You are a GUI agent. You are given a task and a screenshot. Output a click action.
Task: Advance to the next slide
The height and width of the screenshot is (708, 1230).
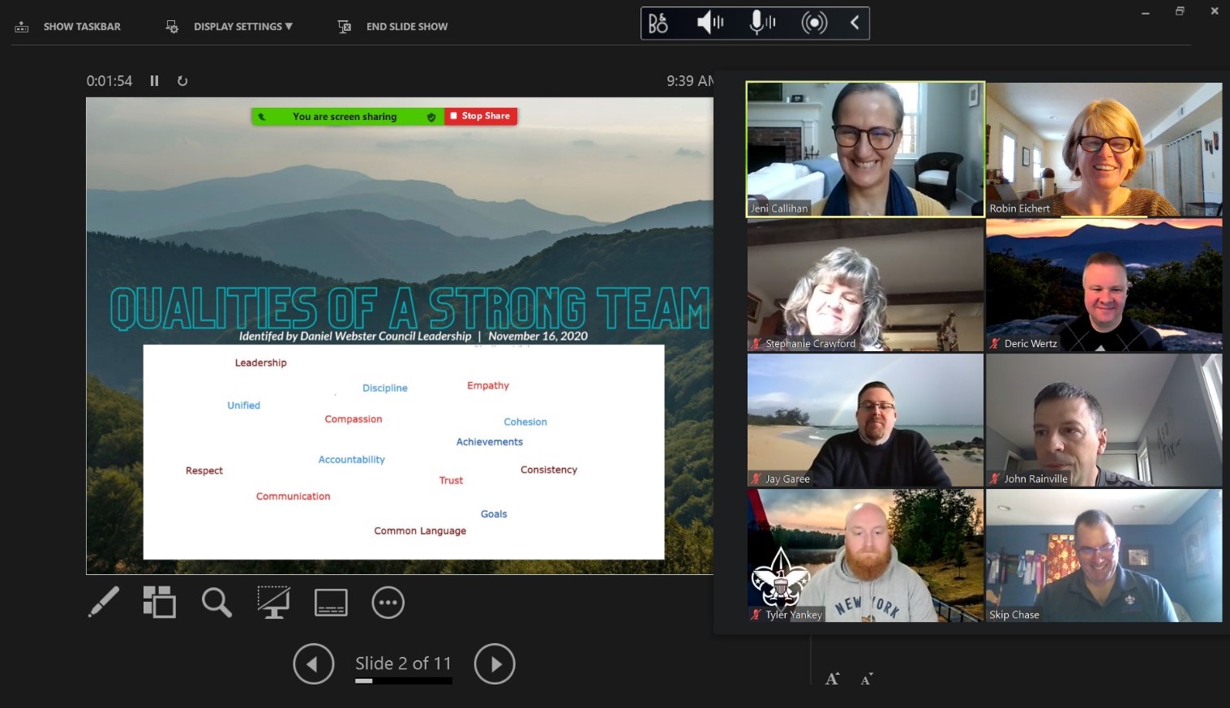pos(495,664)
